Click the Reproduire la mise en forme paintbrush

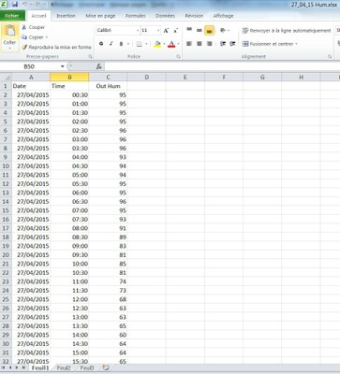click(24, 47)
